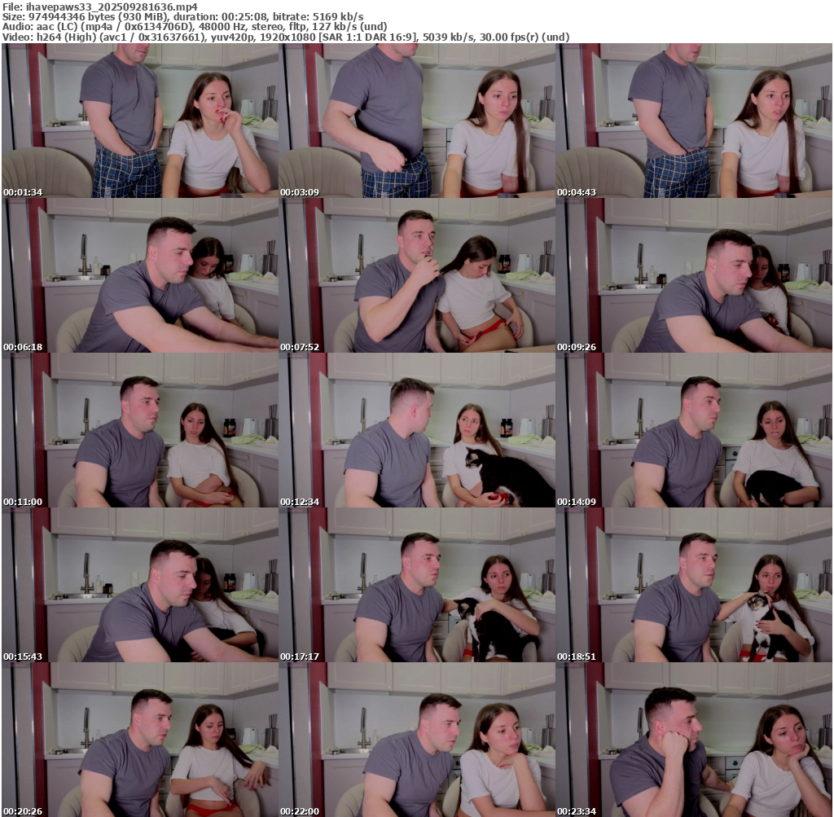Click the Video codec info line
This screenshot has height=817, width=834.
(285, 37)
